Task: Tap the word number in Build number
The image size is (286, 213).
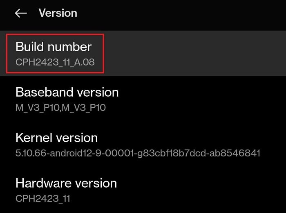Action: click(69, 47)
